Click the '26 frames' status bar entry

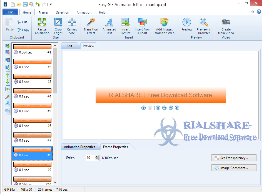[x=45, y=190]
